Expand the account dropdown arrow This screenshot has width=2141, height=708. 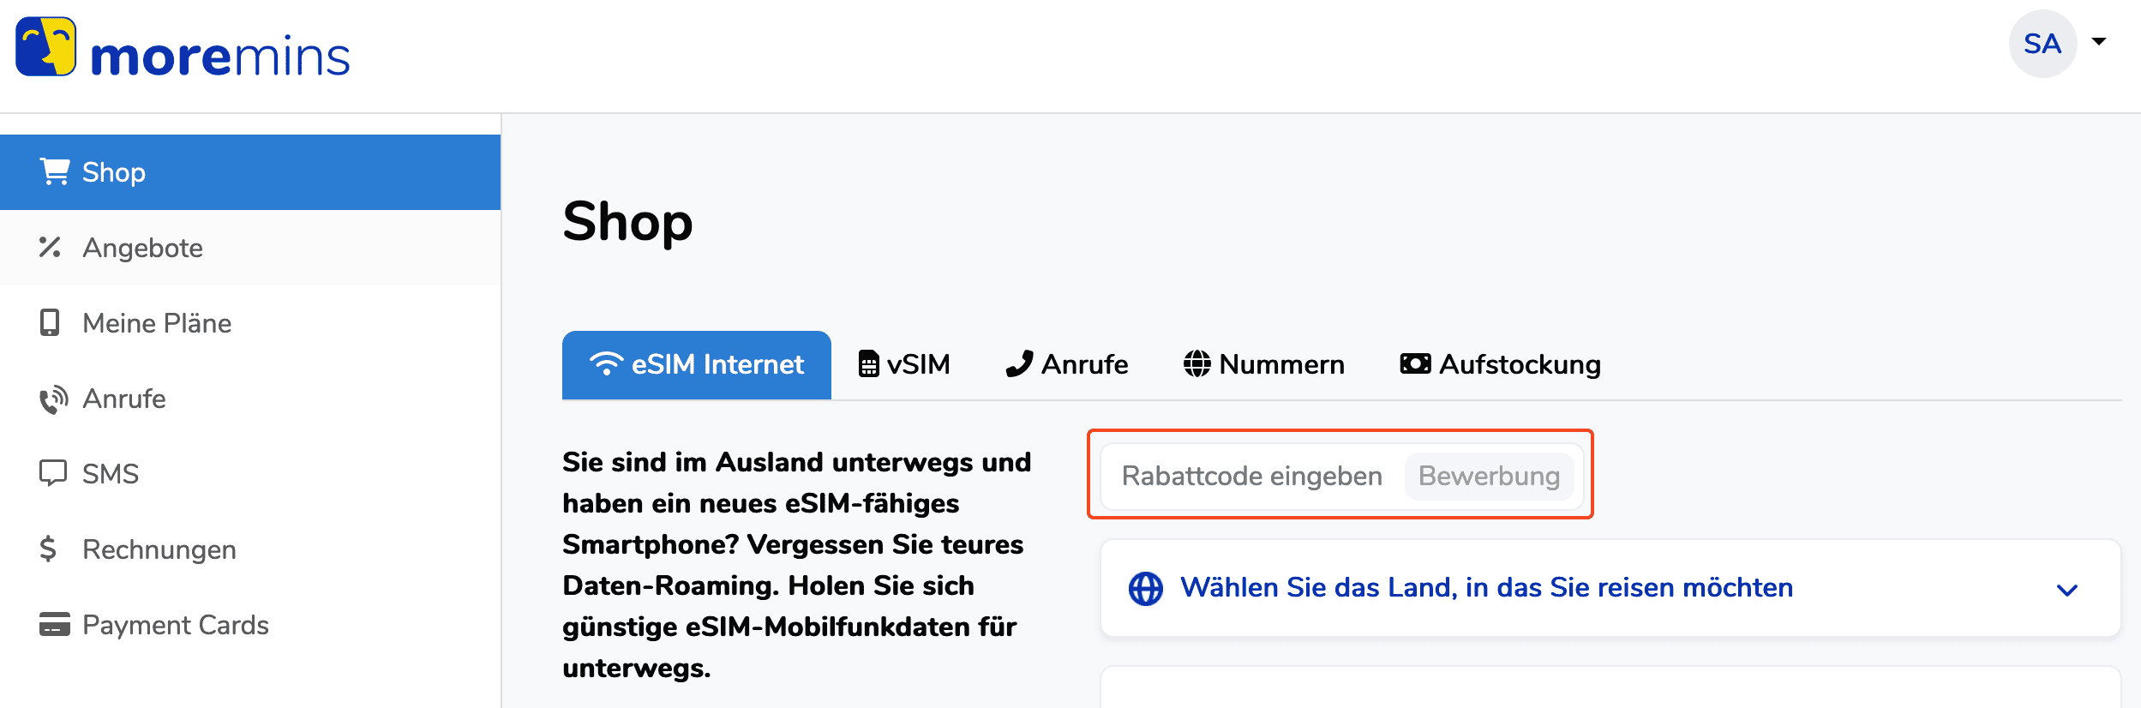click(2099, 42)
